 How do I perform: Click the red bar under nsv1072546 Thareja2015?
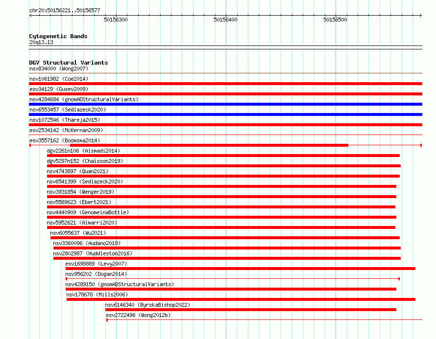[225, 125]
